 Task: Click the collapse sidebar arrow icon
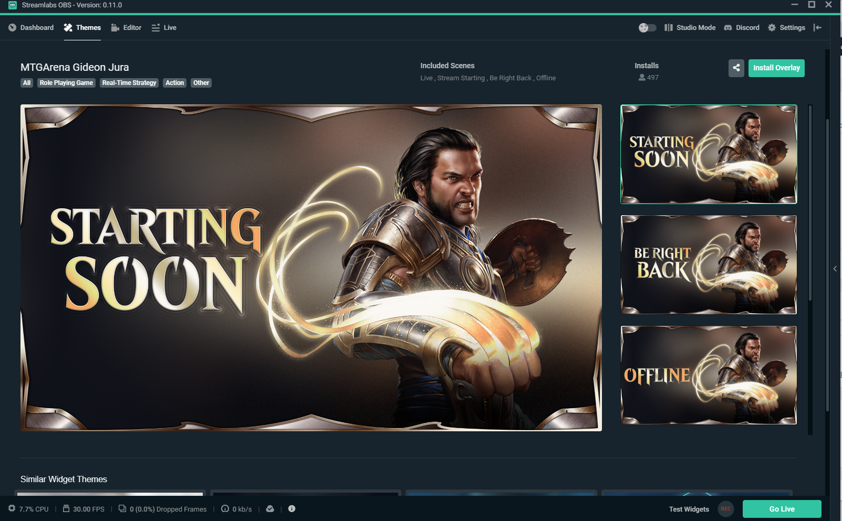[x=817, y=28]
